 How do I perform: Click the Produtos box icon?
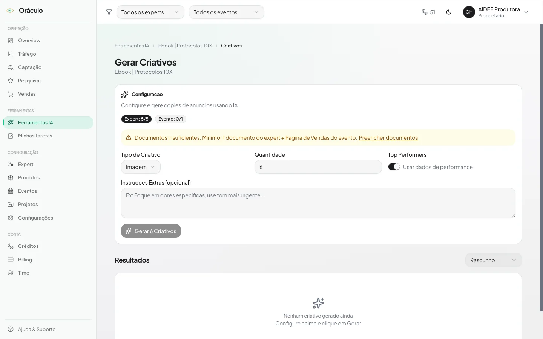click(x=11, y=178)
